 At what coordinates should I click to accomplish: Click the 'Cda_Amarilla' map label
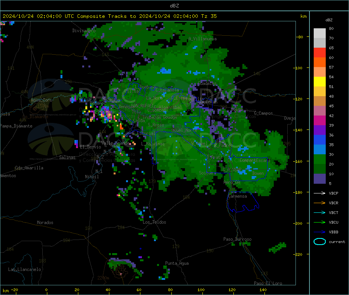29,168
